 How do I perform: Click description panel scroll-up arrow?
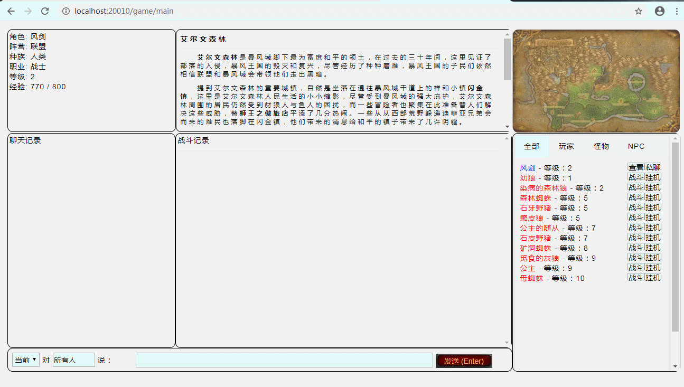pos(507,34)
